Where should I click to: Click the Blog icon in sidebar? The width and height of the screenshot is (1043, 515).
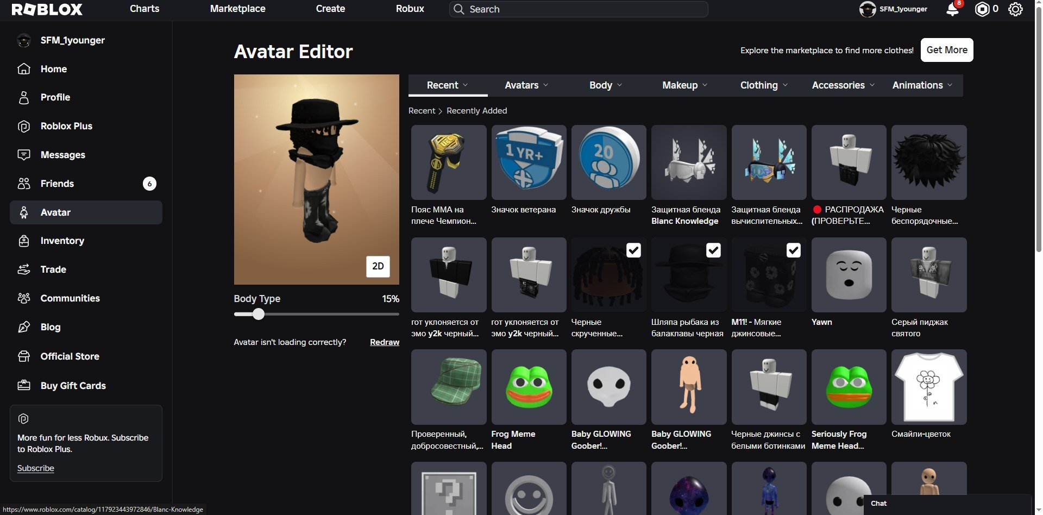tap(24, 327)
